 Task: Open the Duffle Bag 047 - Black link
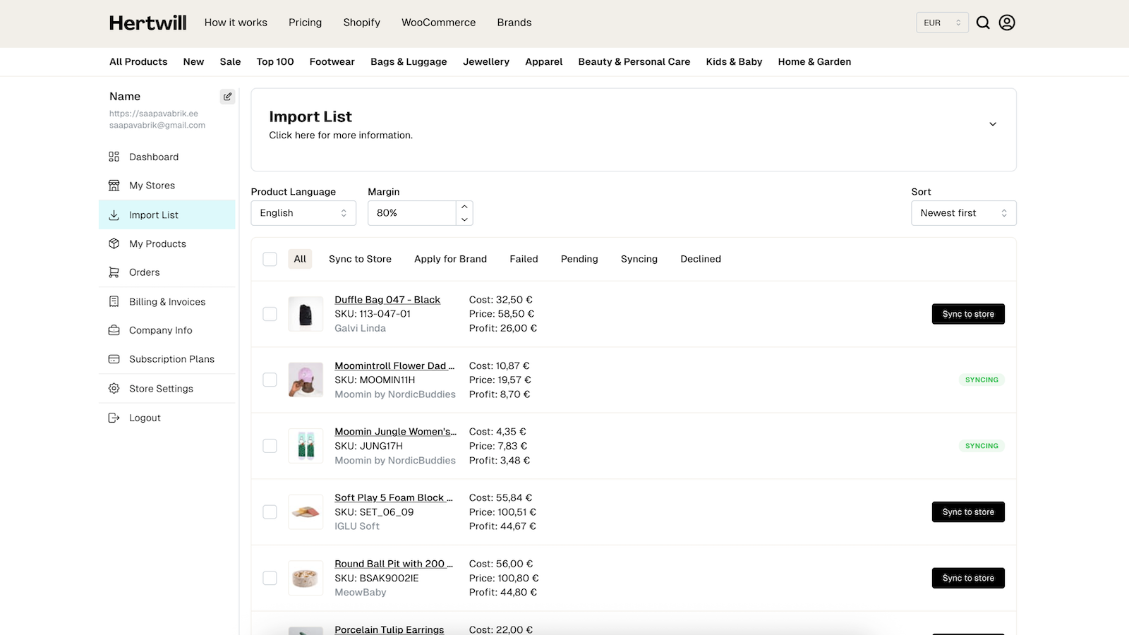click(x=387, y=300)
